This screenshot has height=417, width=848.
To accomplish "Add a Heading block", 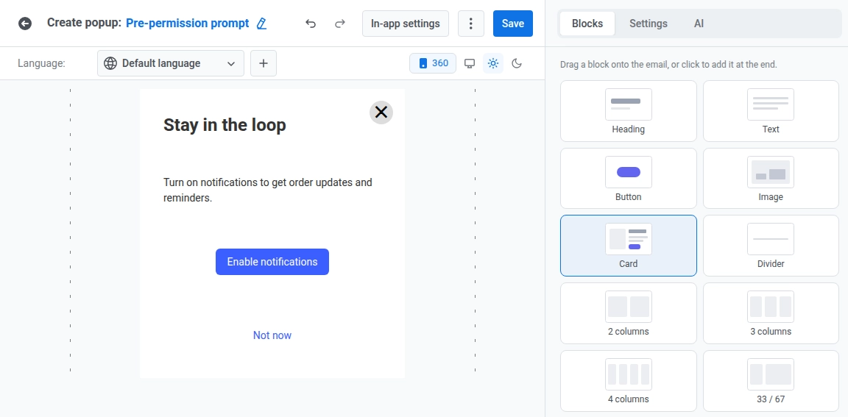I will [x=629, y=111].
